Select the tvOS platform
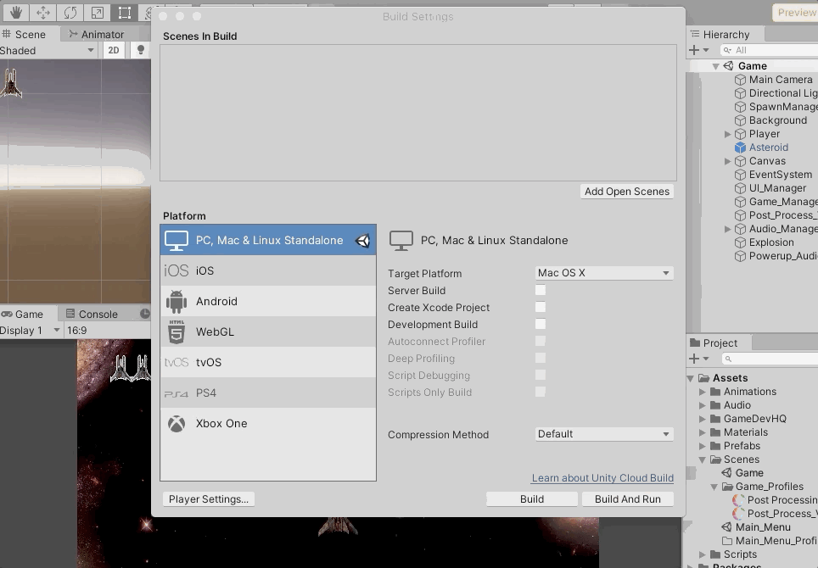This screenshot has width=818, height=568. tap(268, 362)
